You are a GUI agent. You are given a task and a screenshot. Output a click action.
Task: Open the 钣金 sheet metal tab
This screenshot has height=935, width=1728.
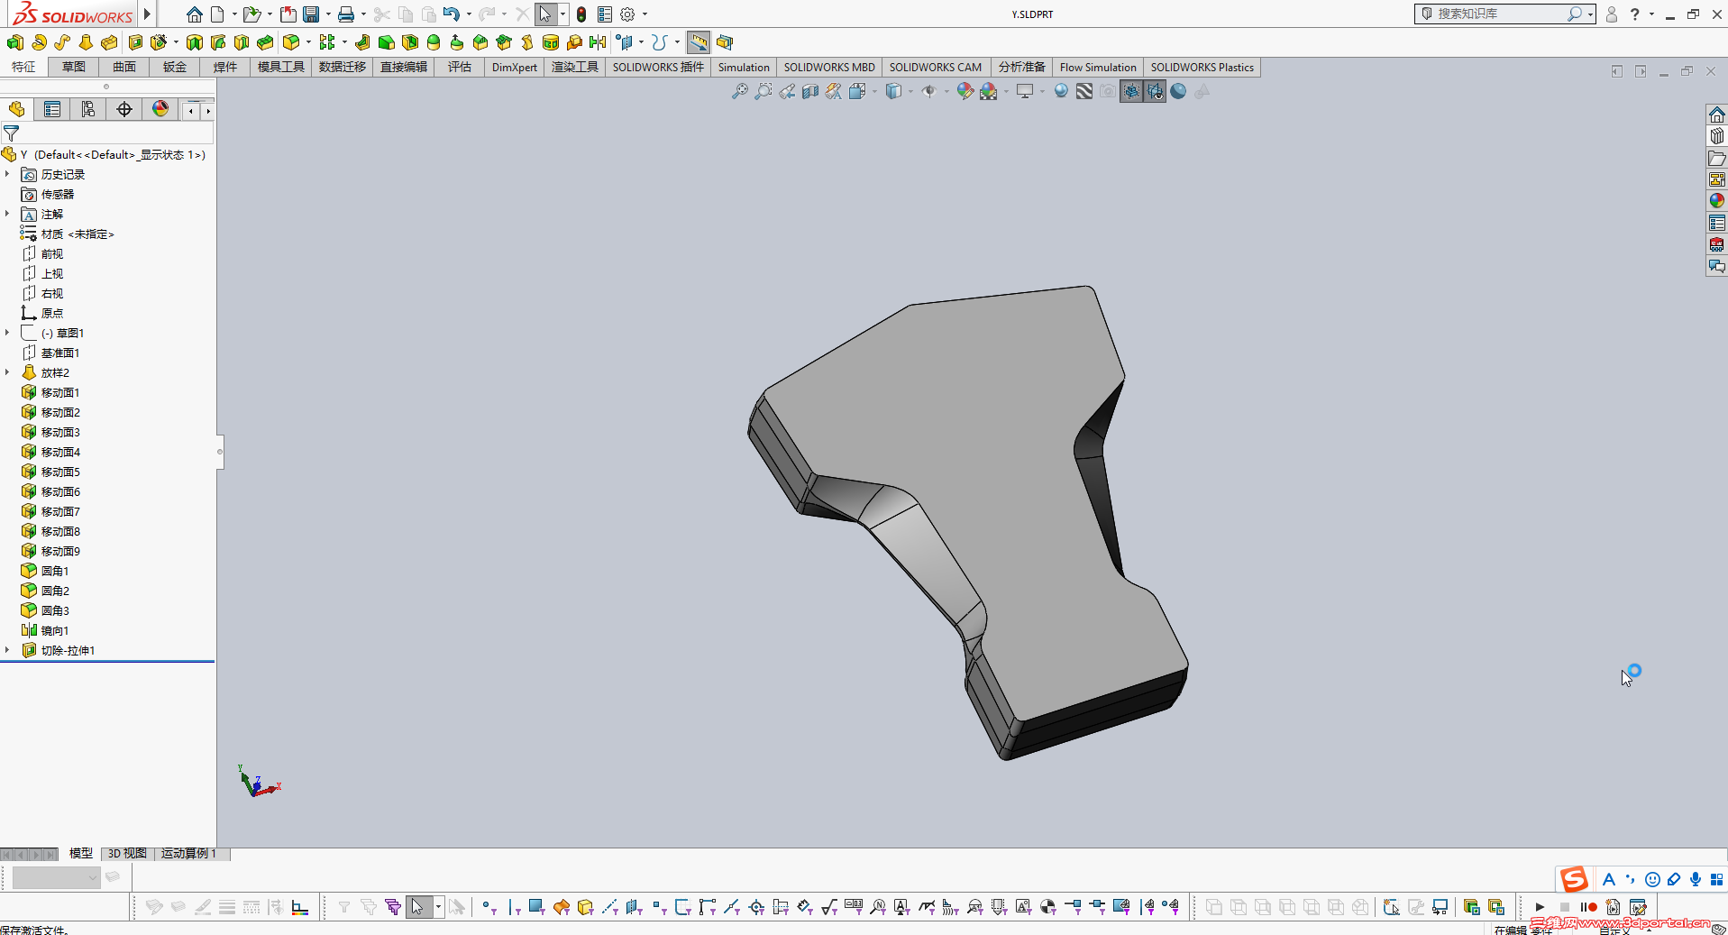175,68
